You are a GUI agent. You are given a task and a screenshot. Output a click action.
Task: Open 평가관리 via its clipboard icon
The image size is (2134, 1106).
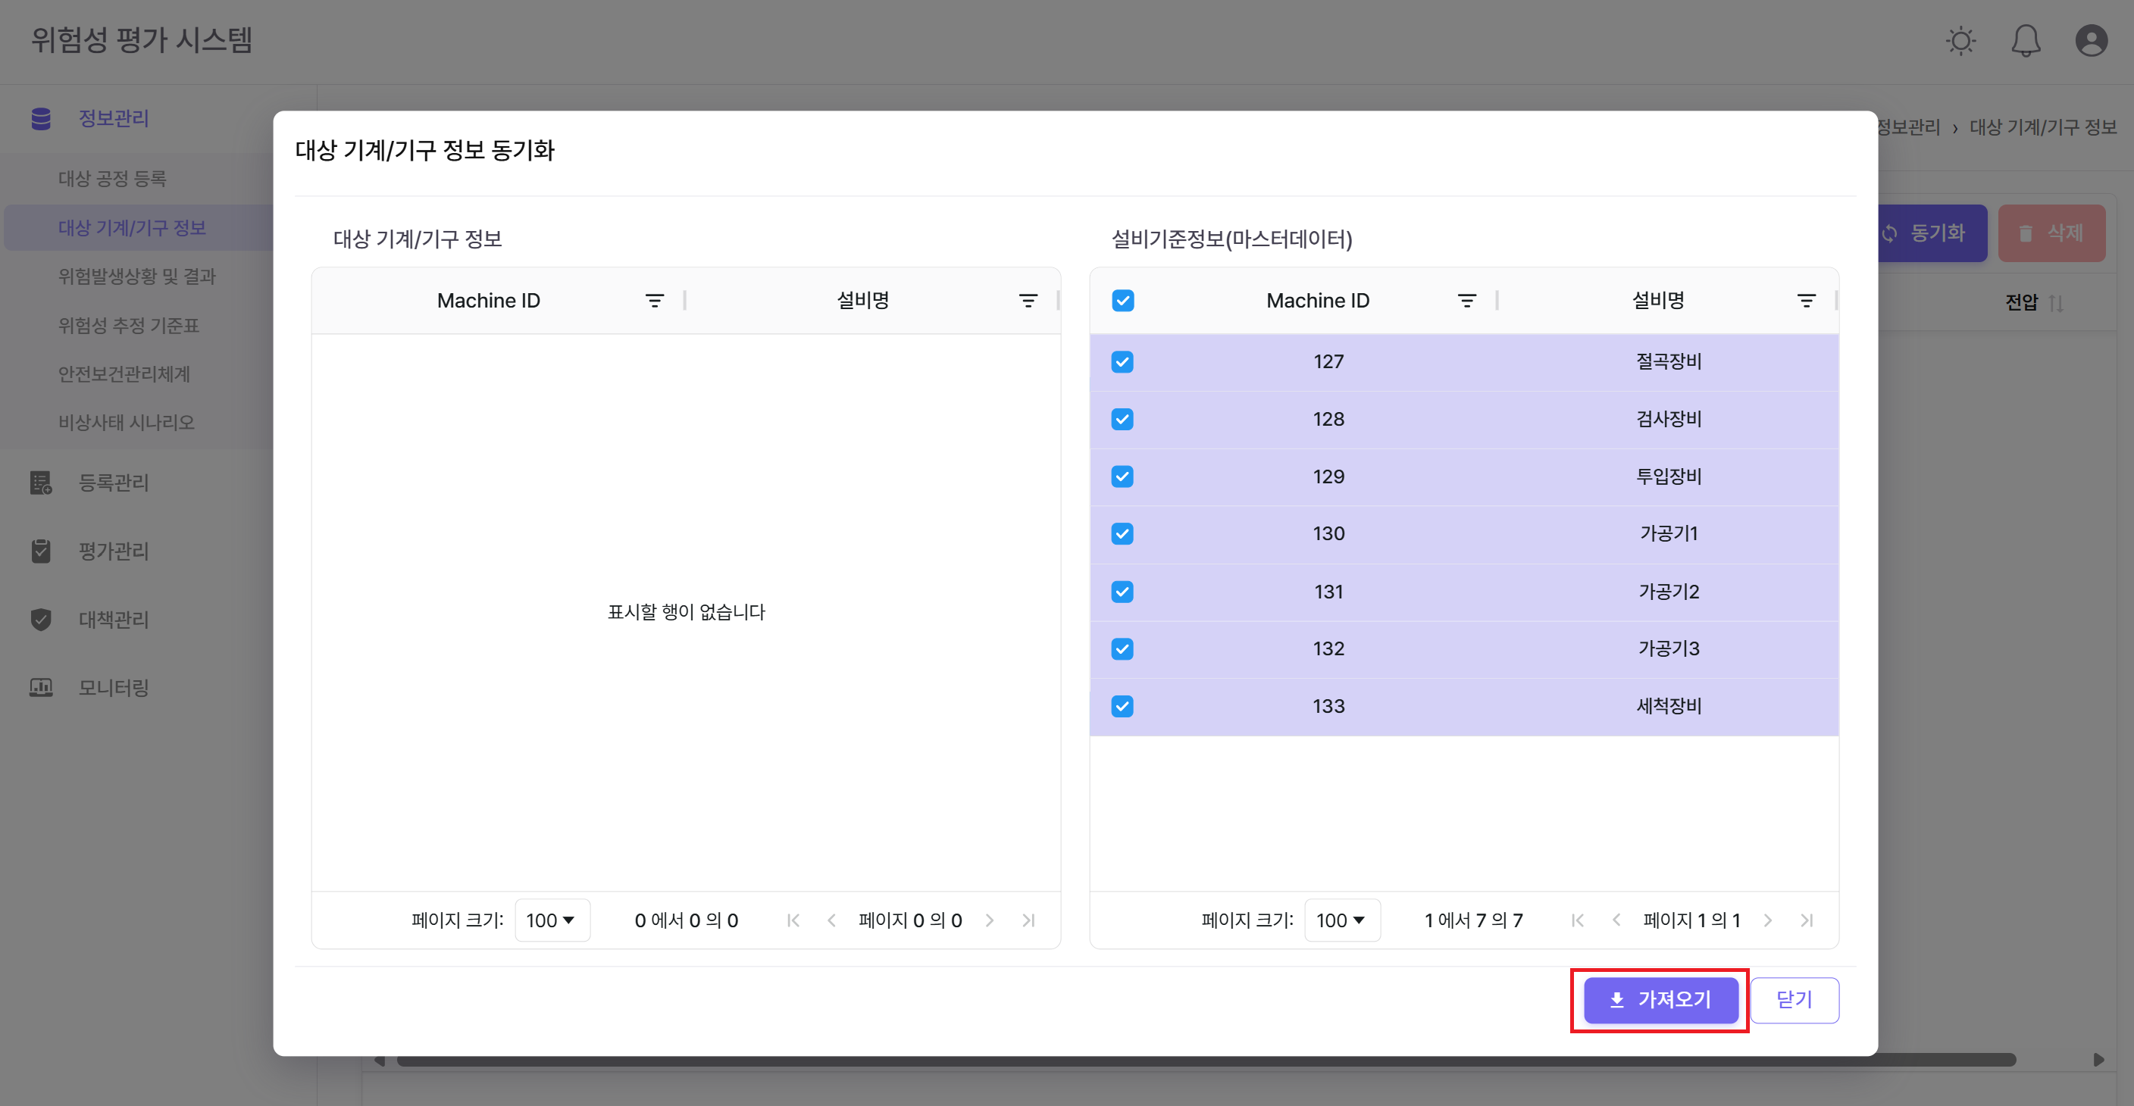41,551
